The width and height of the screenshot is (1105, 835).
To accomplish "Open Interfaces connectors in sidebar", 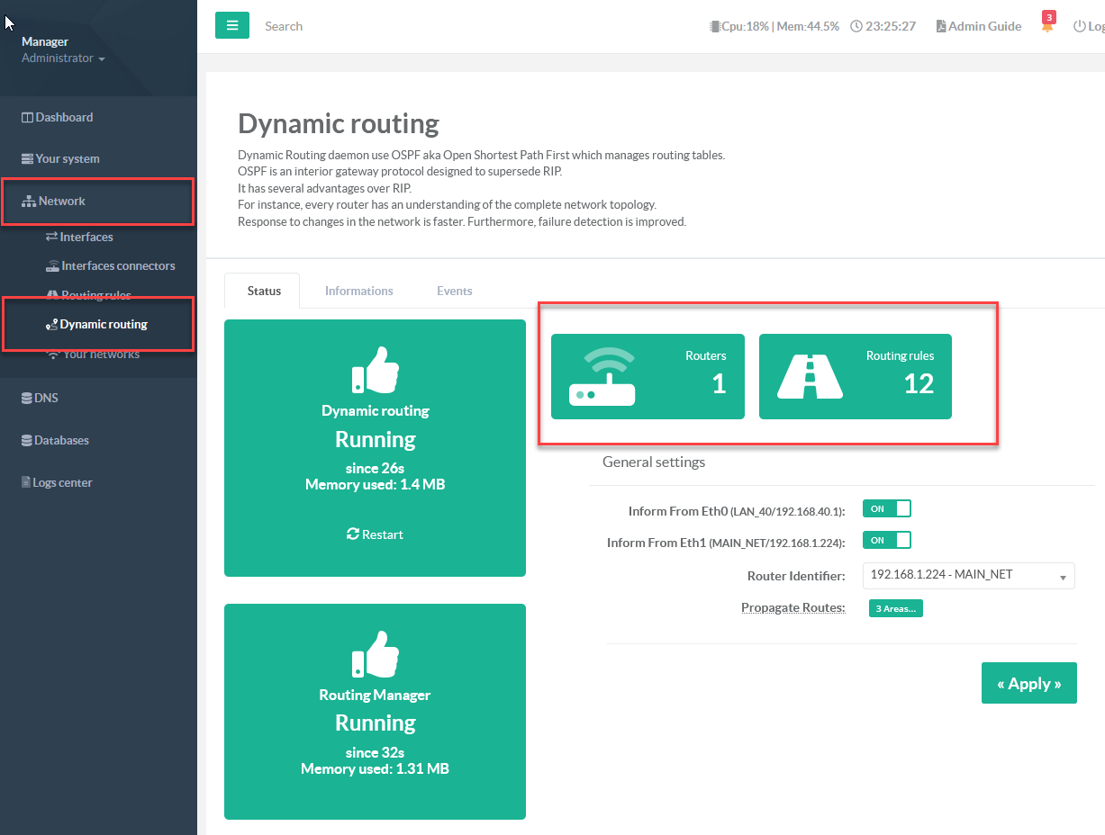I will pyautogui.click(x=117, y=266).
